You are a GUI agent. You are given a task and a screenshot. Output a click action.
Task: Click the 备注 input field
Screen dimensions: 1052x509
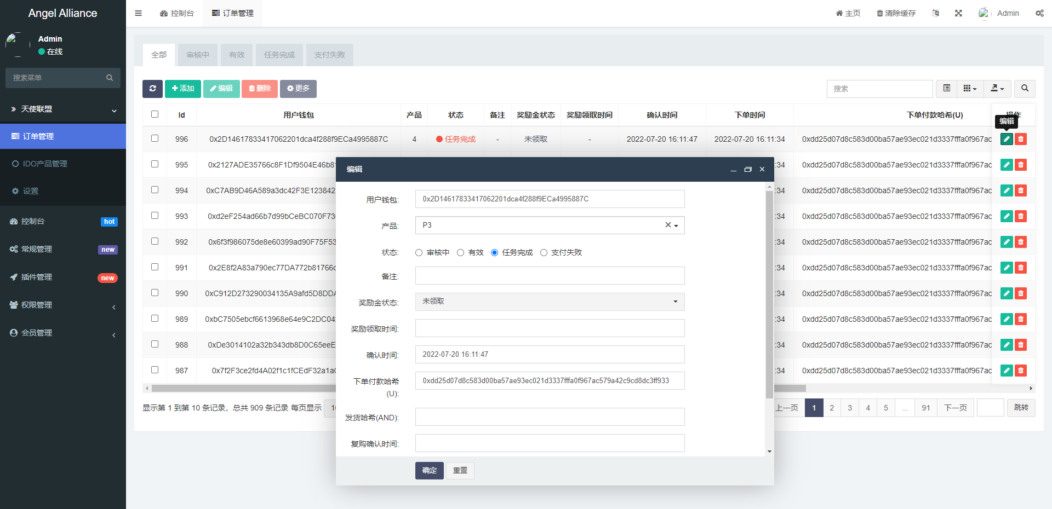click(550, 276)
